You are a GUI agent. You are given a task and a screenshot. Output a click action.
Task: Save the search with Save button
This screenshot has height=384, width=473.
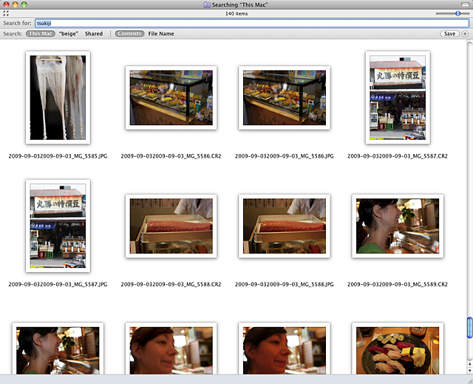pyautogui.click(x=449, y=34)
